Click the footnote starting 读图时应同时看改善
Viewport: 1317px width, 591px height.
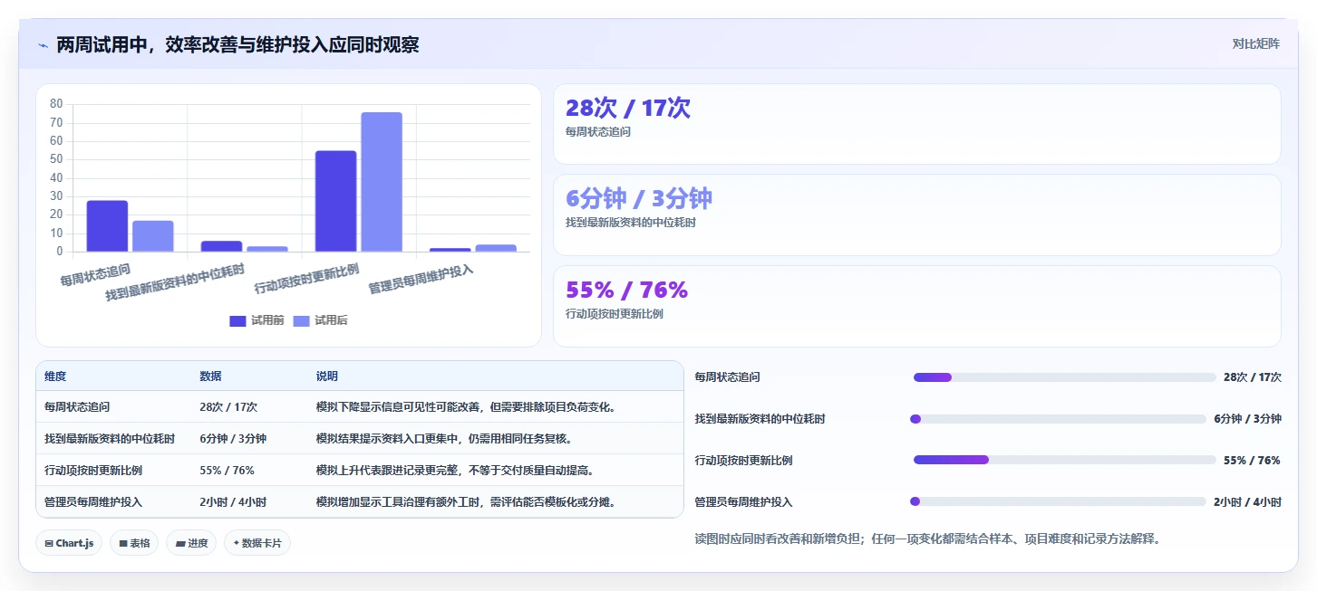pyautogui.click(x=927, y=539)
